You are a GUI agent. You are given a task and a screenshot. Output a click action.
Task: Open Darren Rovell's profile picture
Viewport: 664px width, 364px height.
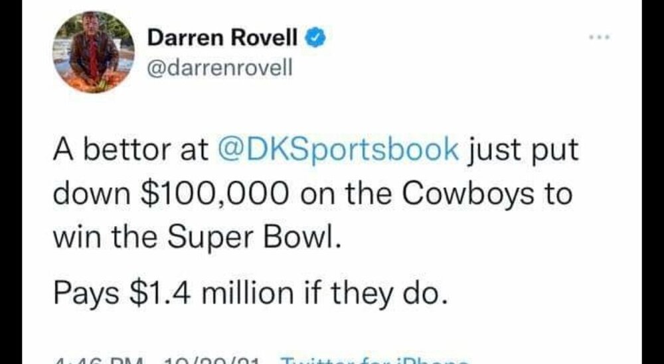point(94,52)
